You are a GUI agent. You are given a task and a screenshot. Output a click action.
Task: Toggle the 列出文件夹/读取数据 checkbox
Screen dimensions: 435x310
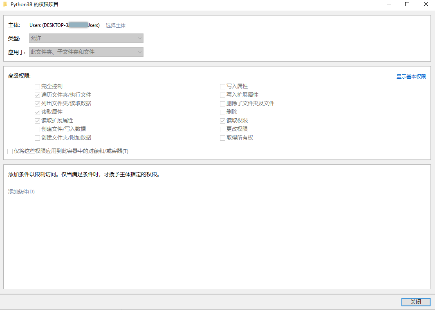(x=38, y=104)
